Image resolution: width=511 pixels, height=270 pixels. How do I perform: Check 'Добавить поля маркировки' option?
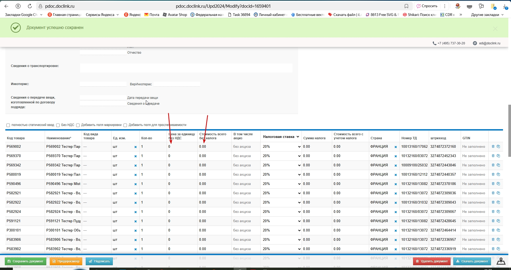coord(78,125)
